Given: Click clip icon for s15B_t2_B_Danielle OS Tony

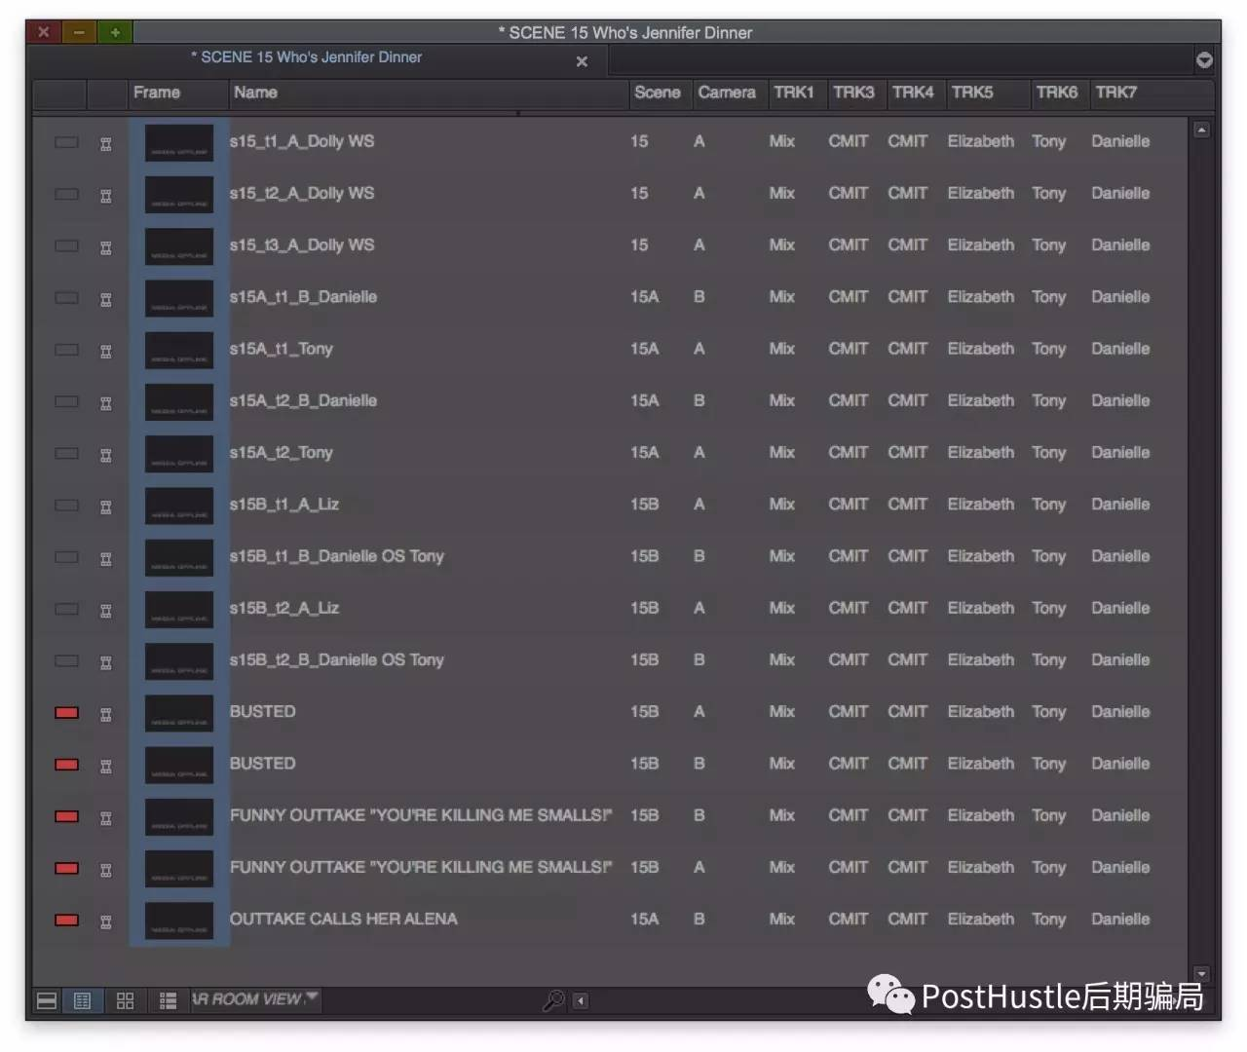Looking at the screenshot, I should tap(106, 662).
